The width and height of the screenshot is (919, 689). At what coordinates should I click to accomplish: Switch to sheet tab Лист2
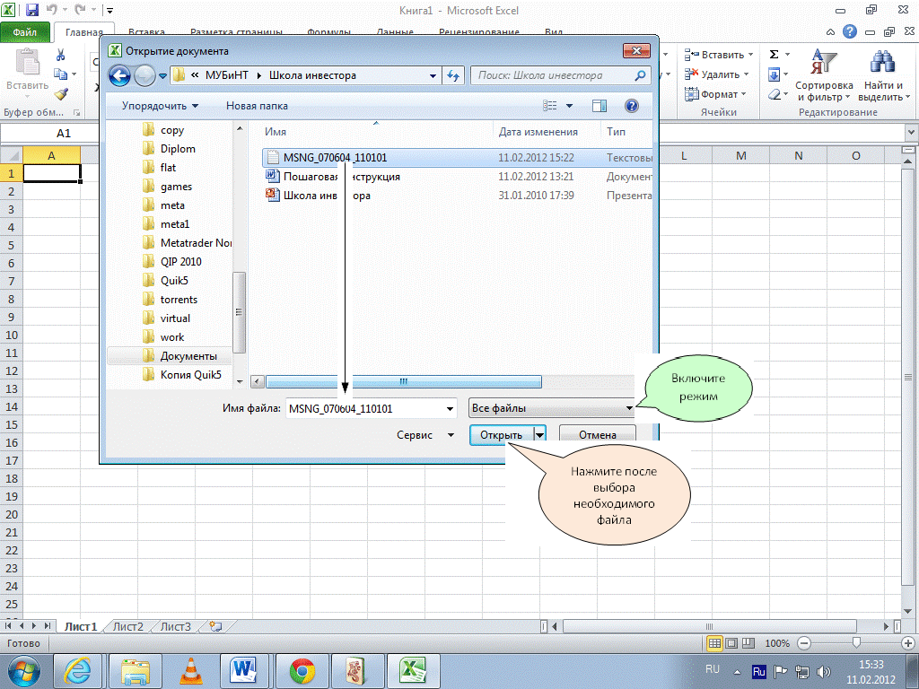coord(127,626)
